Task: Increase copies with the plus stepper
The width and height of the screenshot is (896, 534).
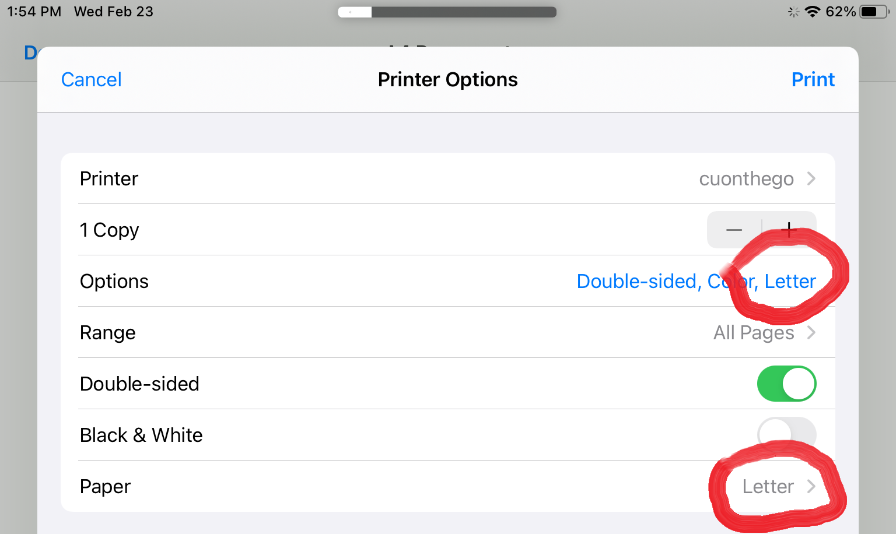Action: [789, 230]
